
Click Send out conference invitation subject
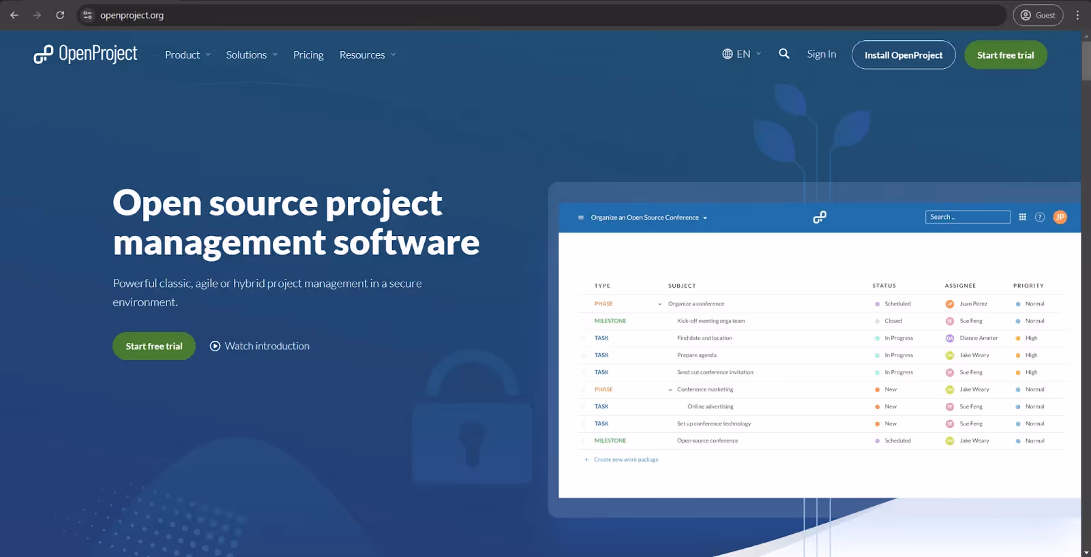click(x=715, y=372)
